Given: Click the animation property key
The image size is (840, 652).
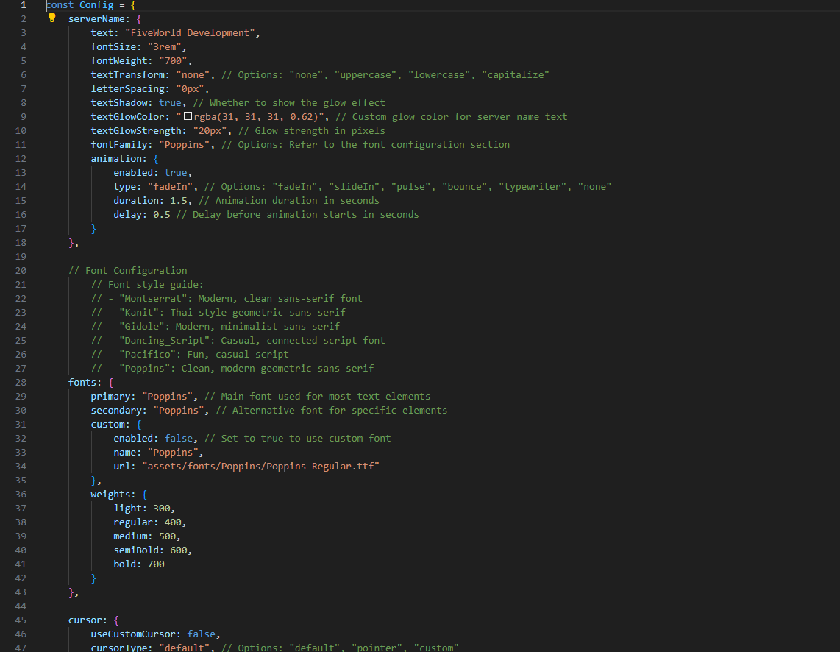Looking at the screenshot, I should (115, 158).
